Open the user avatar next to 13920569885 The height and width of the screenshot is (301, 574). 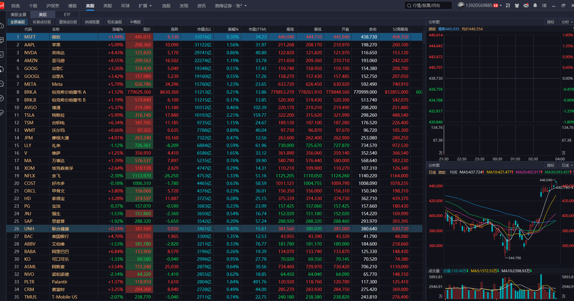point(461,5)
